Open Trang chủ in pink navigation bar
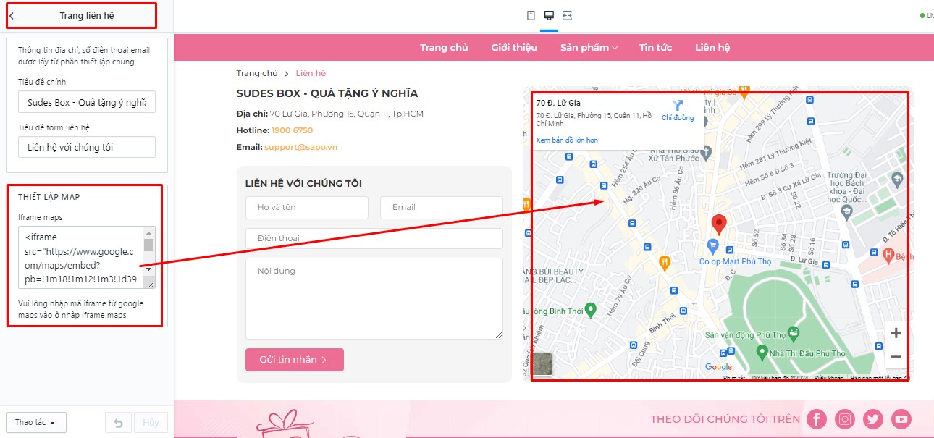The width and height of the screenshot is (934, 438). point(444,47)
